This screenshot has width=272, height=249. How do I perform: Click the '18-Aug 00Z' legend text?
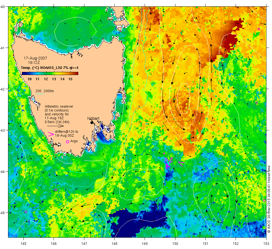click(64, 136)
